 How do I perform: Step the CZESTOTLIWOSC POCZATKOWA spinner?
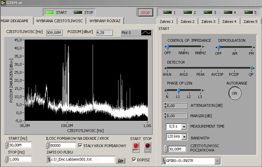point(166,149)
